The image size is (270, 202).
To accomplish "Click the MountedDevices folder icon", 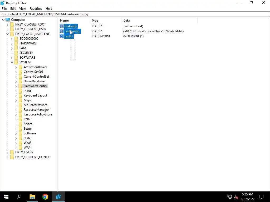I will [x=20, y=105].
